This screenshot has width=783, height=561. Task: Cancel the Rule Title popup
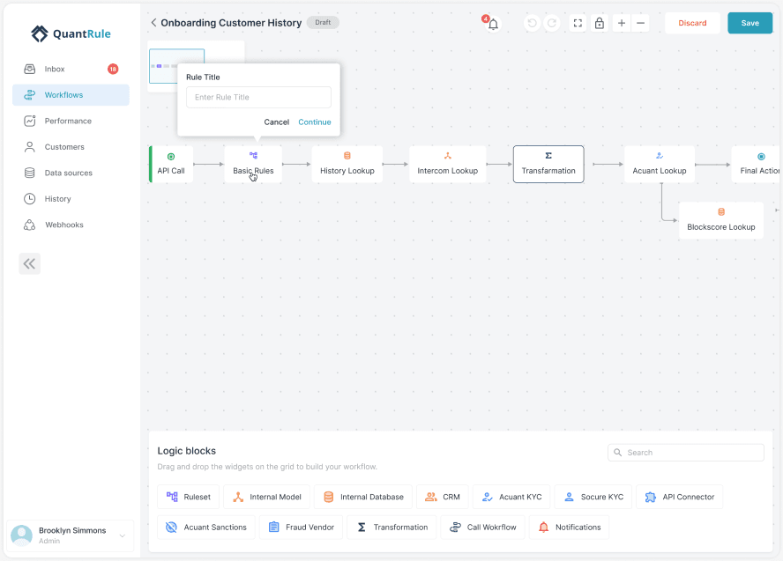277,122
